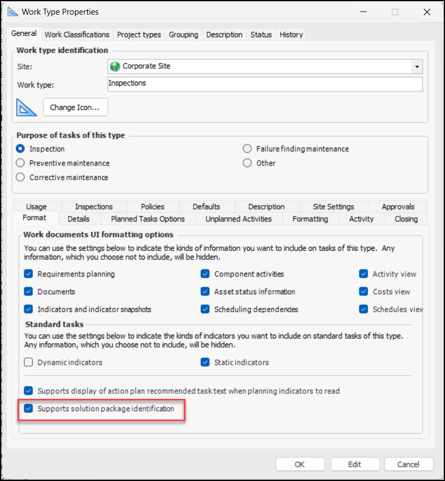This screenshot has height=481, width=445.
Task: Open the Project types tab
Action: pyautogui.click(x=139, y=35)
